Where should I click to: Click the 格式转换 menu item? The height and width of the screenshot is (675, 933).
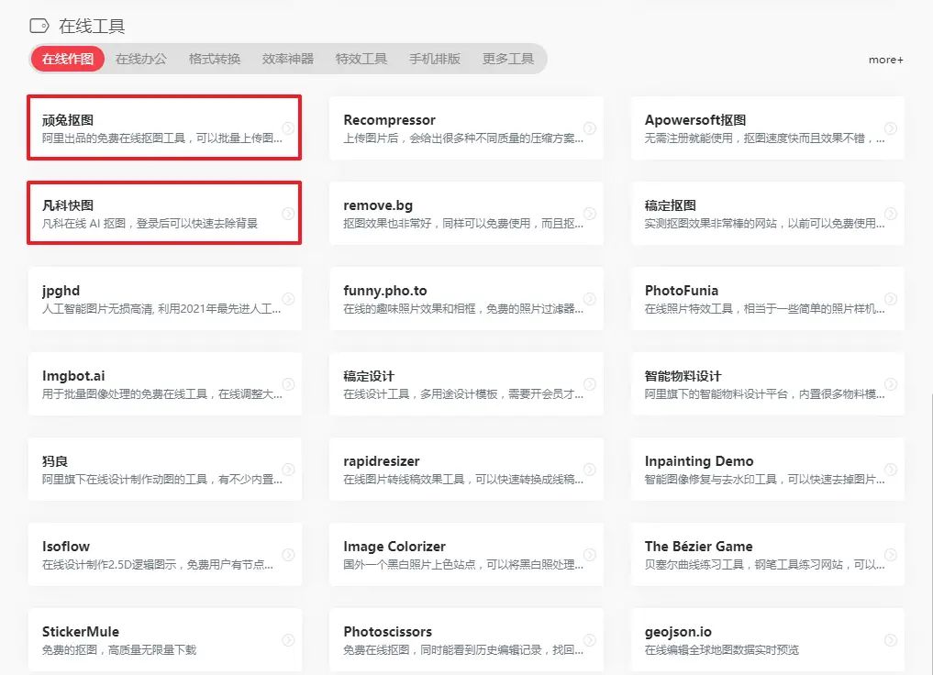(x=214, y=58)
